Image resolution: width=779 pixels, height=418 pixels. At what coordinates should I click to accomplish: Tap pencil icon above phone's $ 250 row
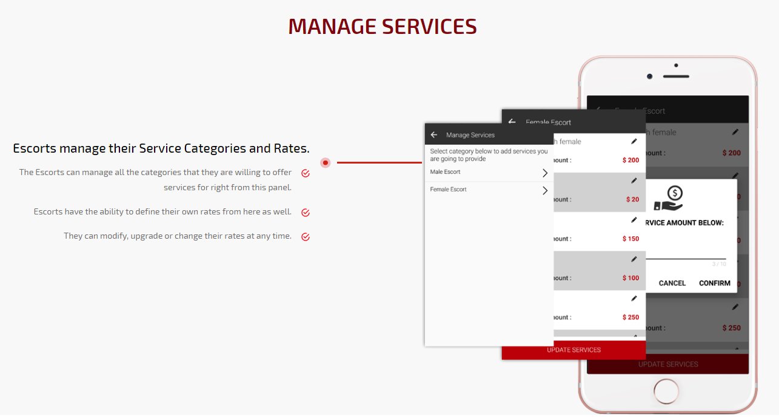pos(735,307)
